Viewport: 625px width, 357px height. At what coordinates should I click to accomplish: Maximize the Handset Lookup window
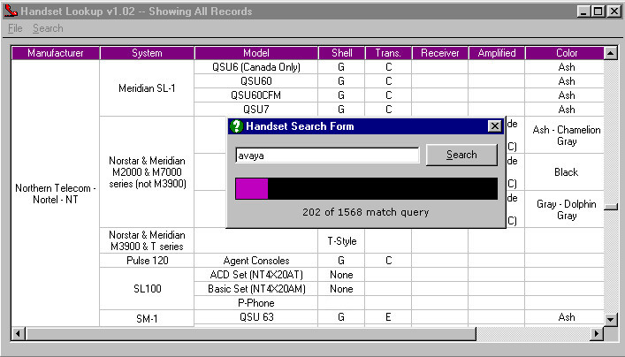coord(598,11)
